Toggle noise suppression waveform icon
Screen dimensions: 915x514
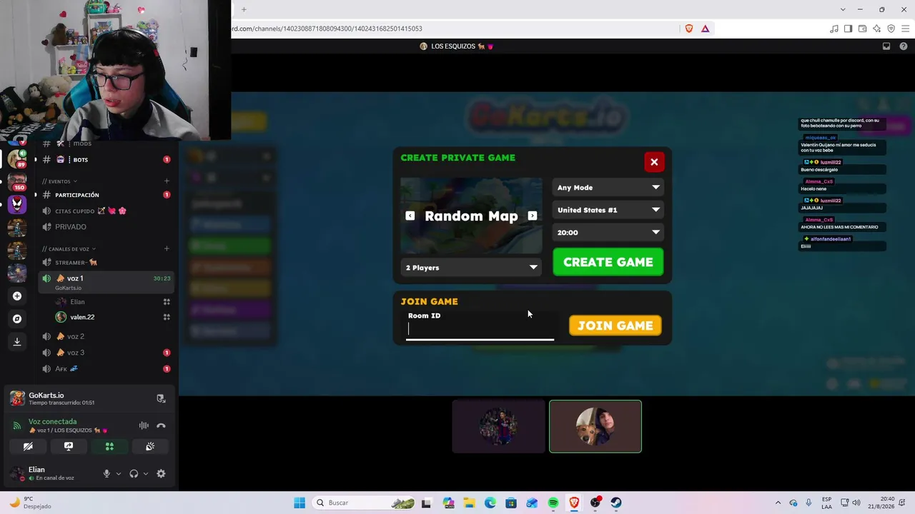144,425
